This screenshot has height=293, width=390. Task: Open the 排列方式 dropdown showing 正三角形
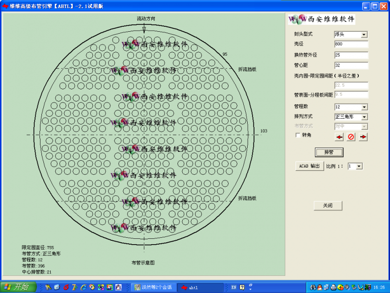pos(364,117)
